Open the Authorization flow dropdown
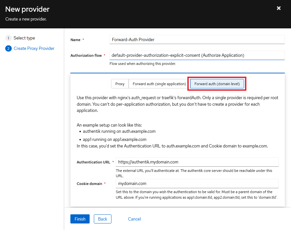Image resolution: width=291 pixels, height=230 pixels. [197, 55]
